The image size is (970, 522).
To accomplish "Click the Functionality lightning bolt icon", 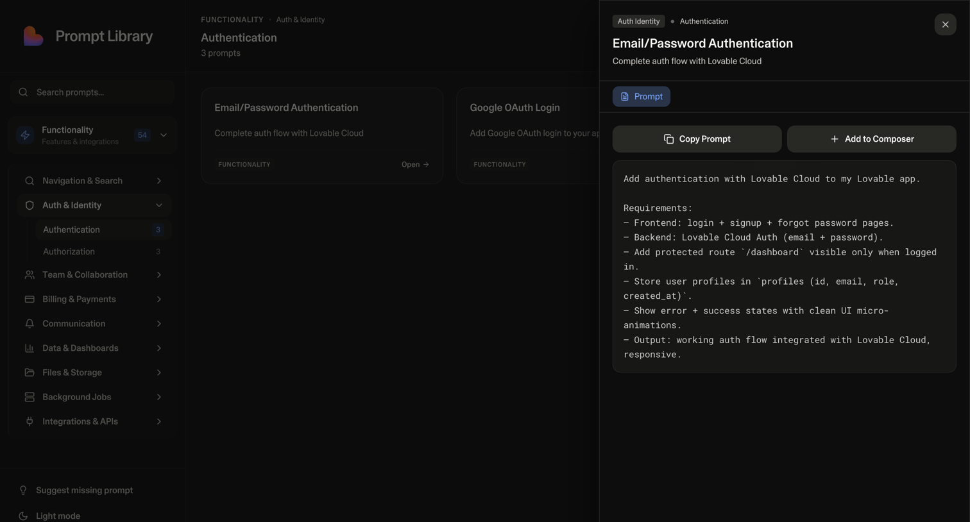I will point(25,135).
